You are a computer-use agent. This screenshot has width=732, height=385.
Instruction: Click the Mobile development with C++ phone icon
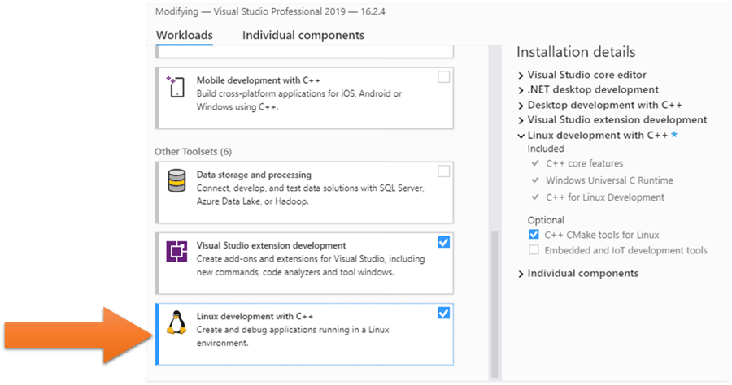[176, 87]
